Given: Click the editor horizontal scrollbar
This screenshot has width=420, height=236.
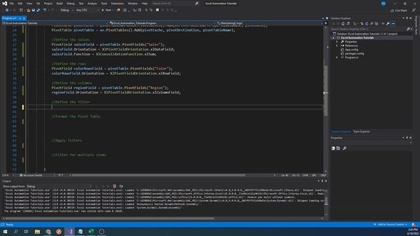Looking at the screenshot, I should [159, 175].
